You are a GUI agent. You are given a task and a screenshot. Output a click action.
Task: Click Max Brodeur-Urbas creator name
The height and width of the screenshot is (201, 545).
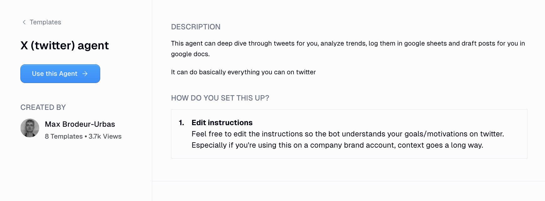pos(80,124)
